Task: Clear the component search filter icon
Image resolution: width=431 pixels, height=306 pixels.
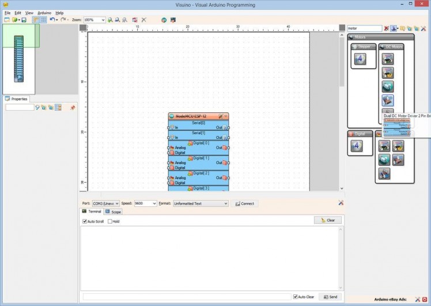Action: 387,28
